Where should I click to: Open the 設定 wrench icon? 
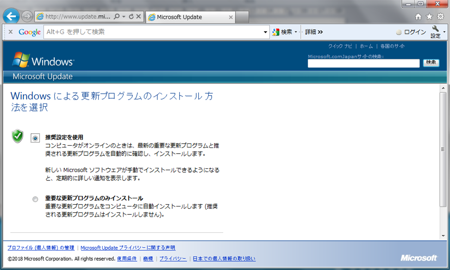[x=435, y=32]
